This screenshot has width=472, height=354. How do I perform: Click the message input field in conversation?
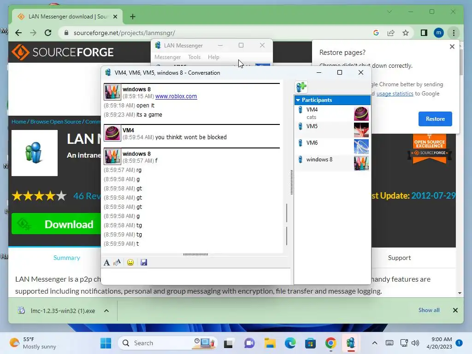(195, 276)
